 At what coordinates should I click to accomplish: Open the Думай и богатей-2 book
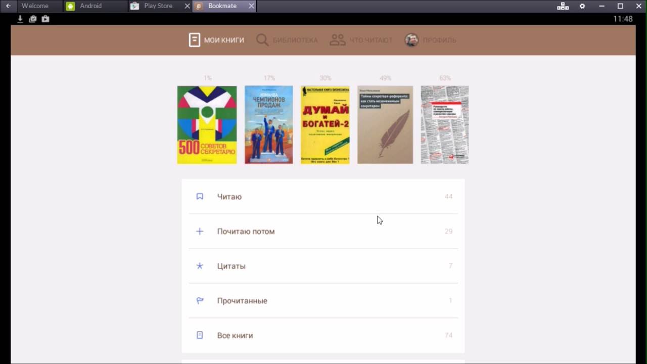coord(325,125)
